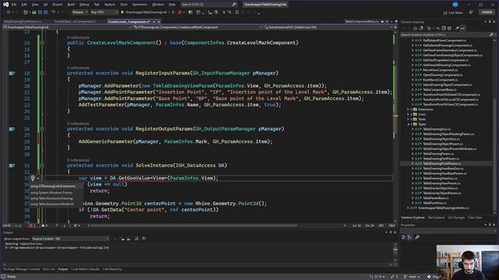Expand the Tools folder
Screen dimensions: 499x280
(x=408, y=119)
